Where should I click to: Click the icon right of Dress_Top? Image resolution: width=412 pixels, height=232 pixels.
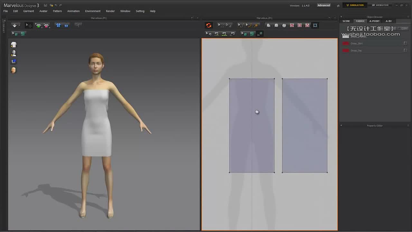(x=405, y=50)
